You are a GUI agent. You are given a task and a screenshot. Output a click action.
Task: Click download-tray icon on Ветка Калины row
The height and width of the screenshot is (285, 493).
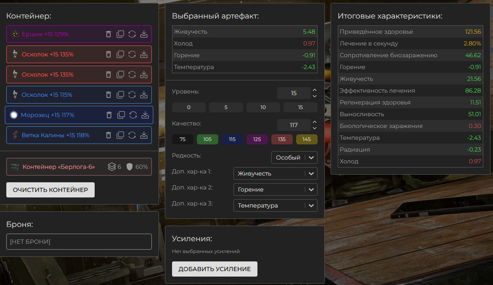pos(144,135)
